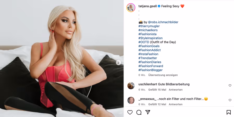This screenshot has width=234, height=117.
Task: Share post via paper plane icon
Action: pos(148,112)
